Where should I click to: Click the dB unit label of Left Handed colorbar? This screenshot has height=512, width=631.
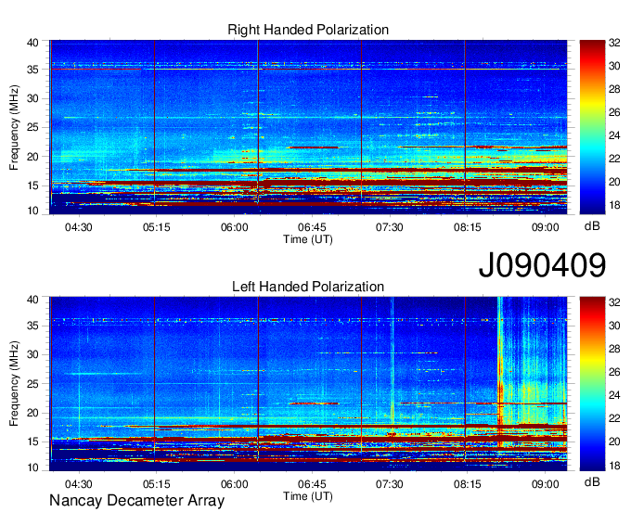click(592, 481)
